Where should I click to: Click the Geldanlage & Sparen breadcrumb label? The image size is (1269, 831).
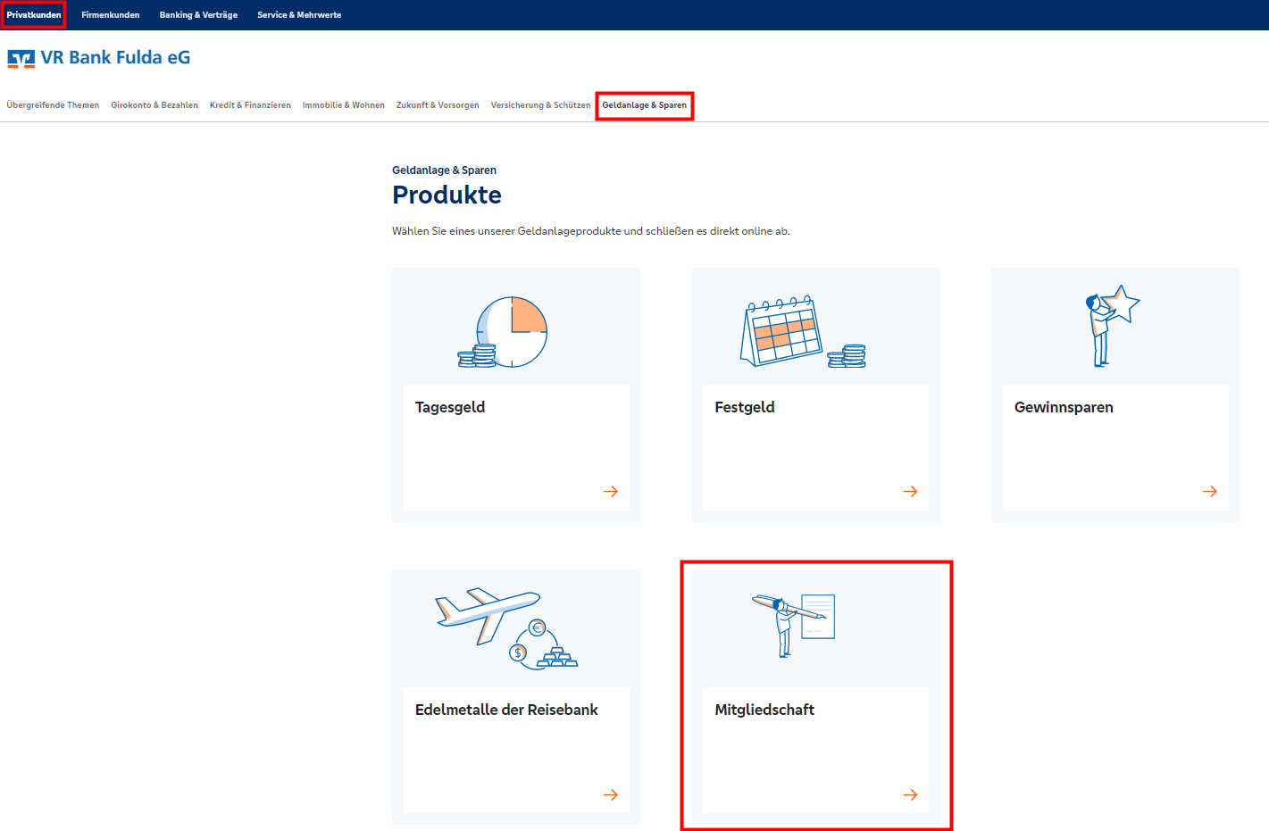(444, 170)
